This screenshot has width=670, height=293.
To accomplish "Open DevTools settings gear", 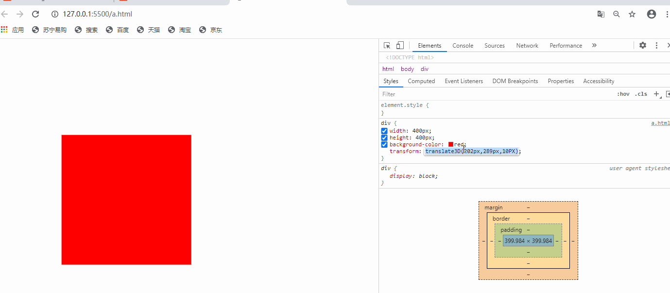I will [643, 45].
